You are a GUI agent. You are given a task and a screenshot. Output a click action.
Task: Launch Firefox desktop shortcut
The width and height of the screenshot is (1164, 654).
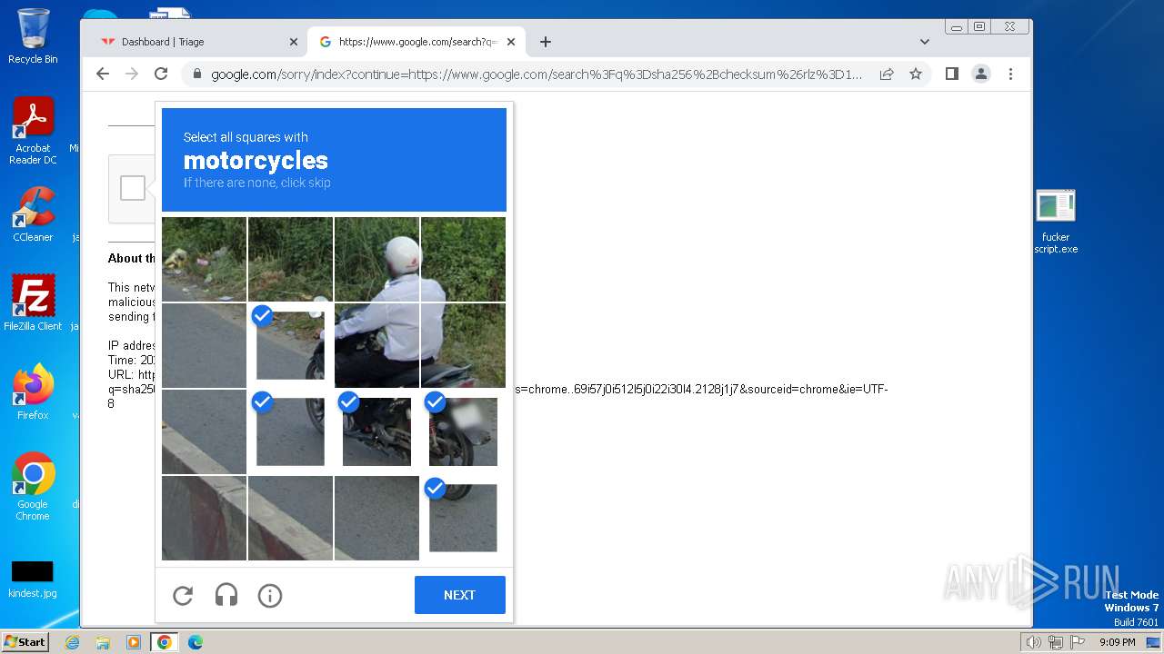[33, 391]
